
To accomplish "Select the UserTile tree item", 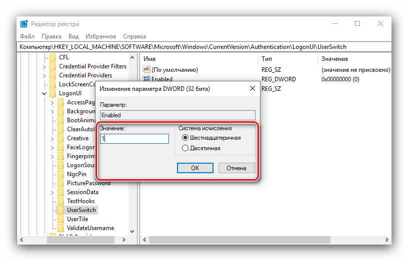I will click(x=77, y=219).
